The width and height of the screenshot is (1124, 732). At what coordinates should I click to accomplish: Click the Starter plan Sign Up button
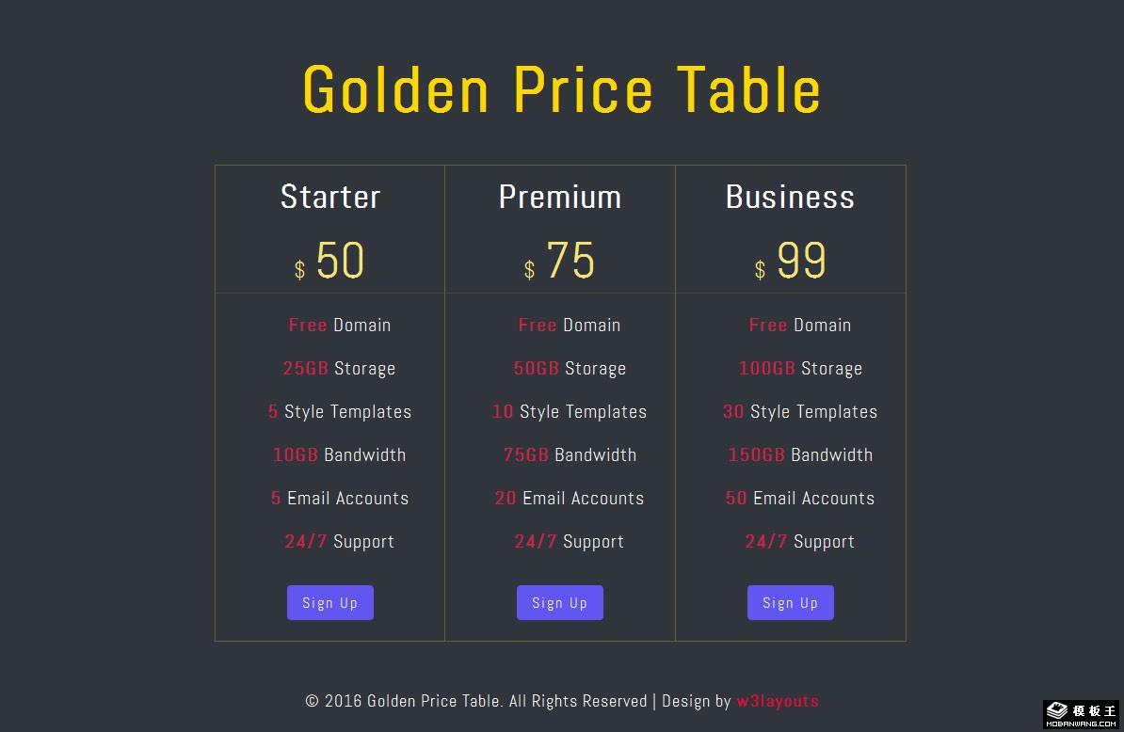[329, 603]
